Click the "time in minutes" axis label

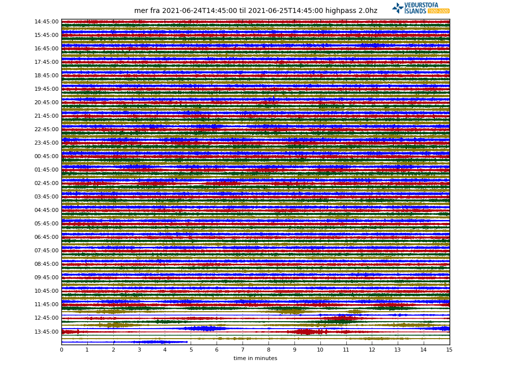[x=255, y=359]
